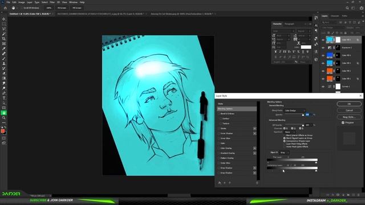The image size is (365, 205).
Task: Open the Hand tool preset picker arrow
Action: tap(17, 8)
